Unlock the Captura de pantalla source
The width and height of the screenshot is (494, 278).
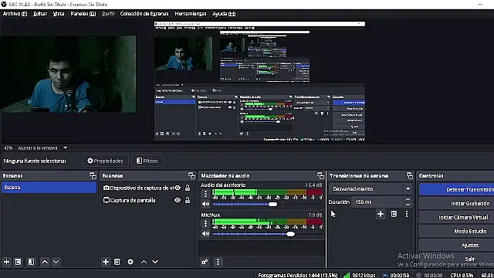tap(188, 200)
